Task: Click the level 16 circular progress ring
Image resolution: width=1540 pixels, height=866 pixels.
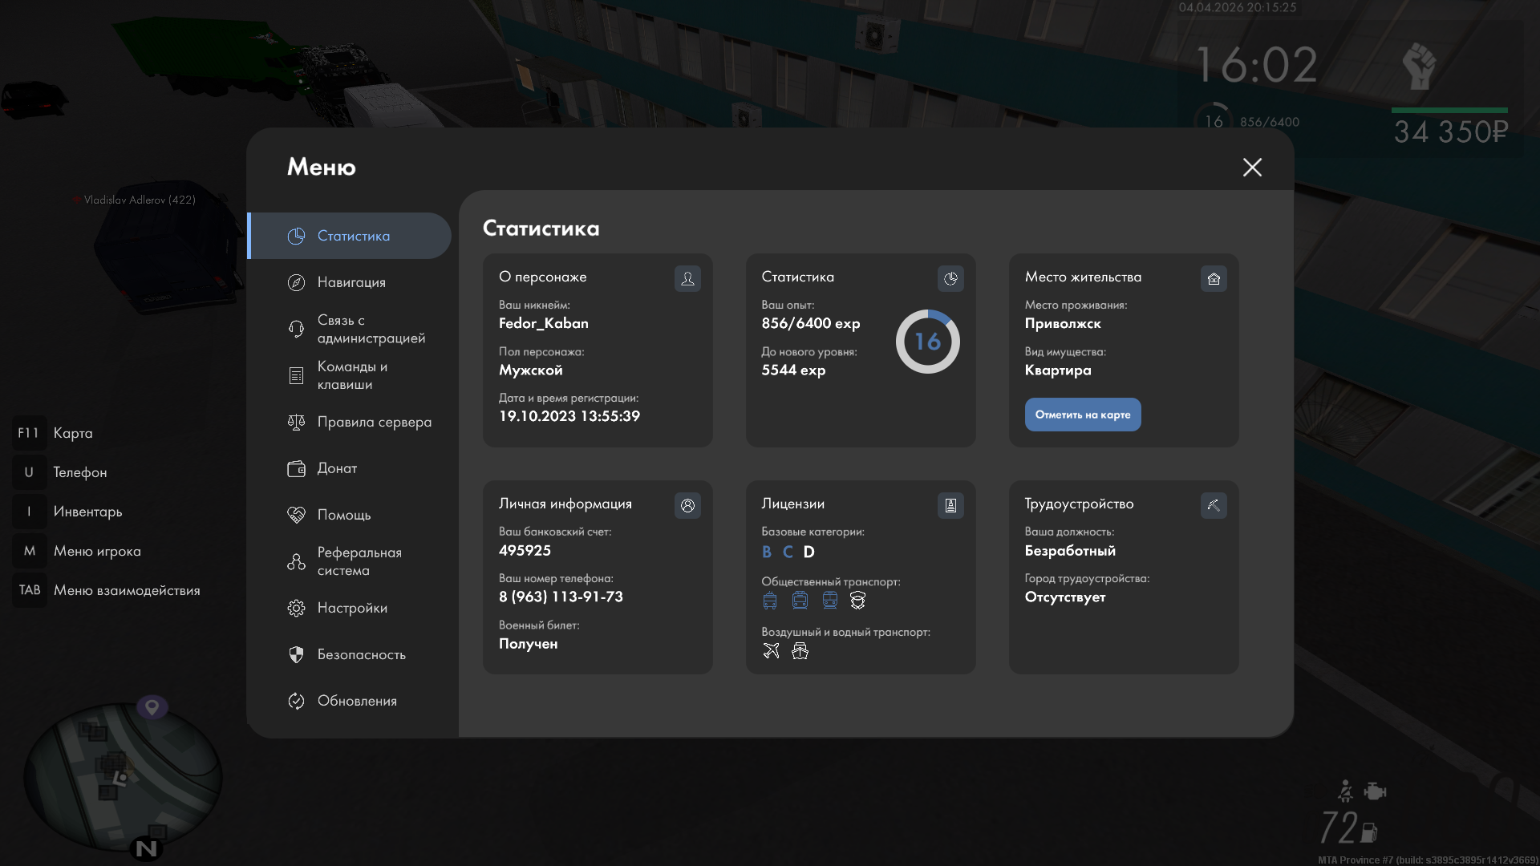Action: pyautogui.click(x=927, y=342)
